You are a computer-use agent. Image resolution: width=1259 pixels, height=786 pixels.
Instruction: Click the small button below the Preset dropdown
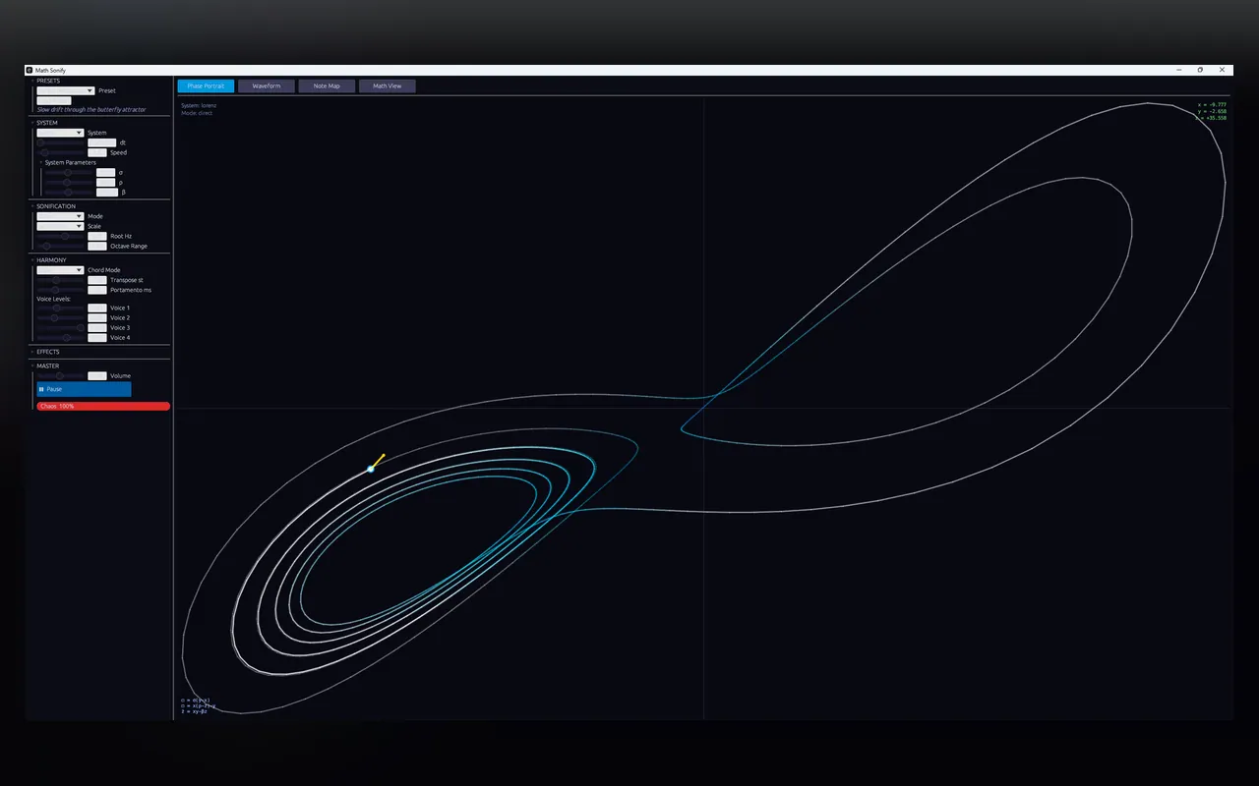(x=54, y=100)
